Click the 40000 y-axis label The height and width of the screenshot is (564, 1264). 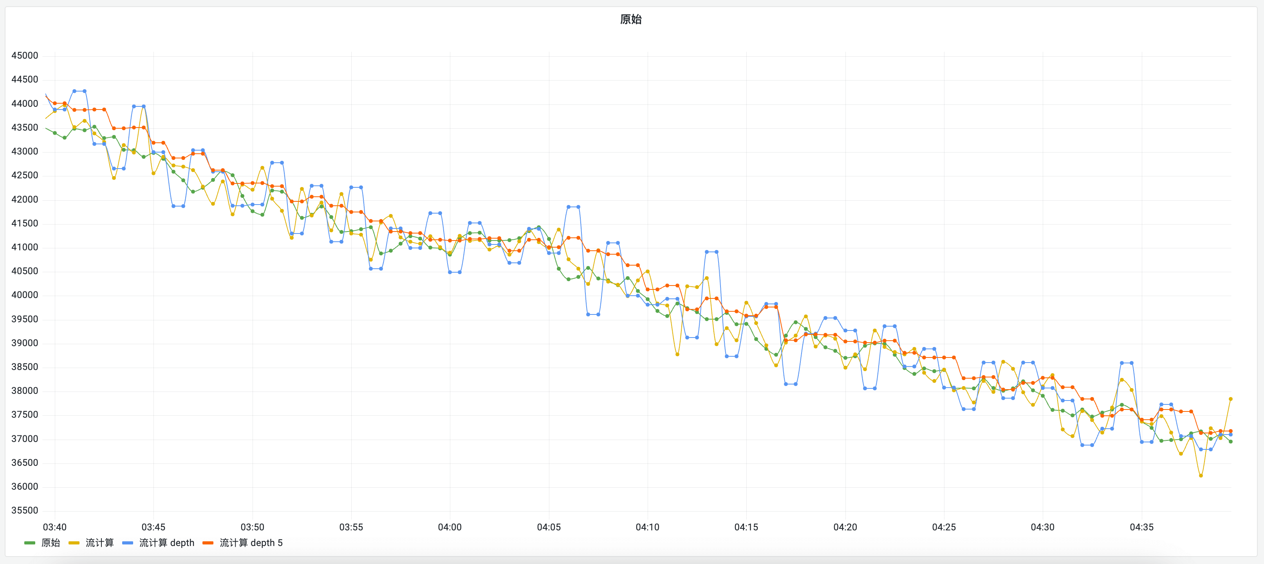click(25, 295)
